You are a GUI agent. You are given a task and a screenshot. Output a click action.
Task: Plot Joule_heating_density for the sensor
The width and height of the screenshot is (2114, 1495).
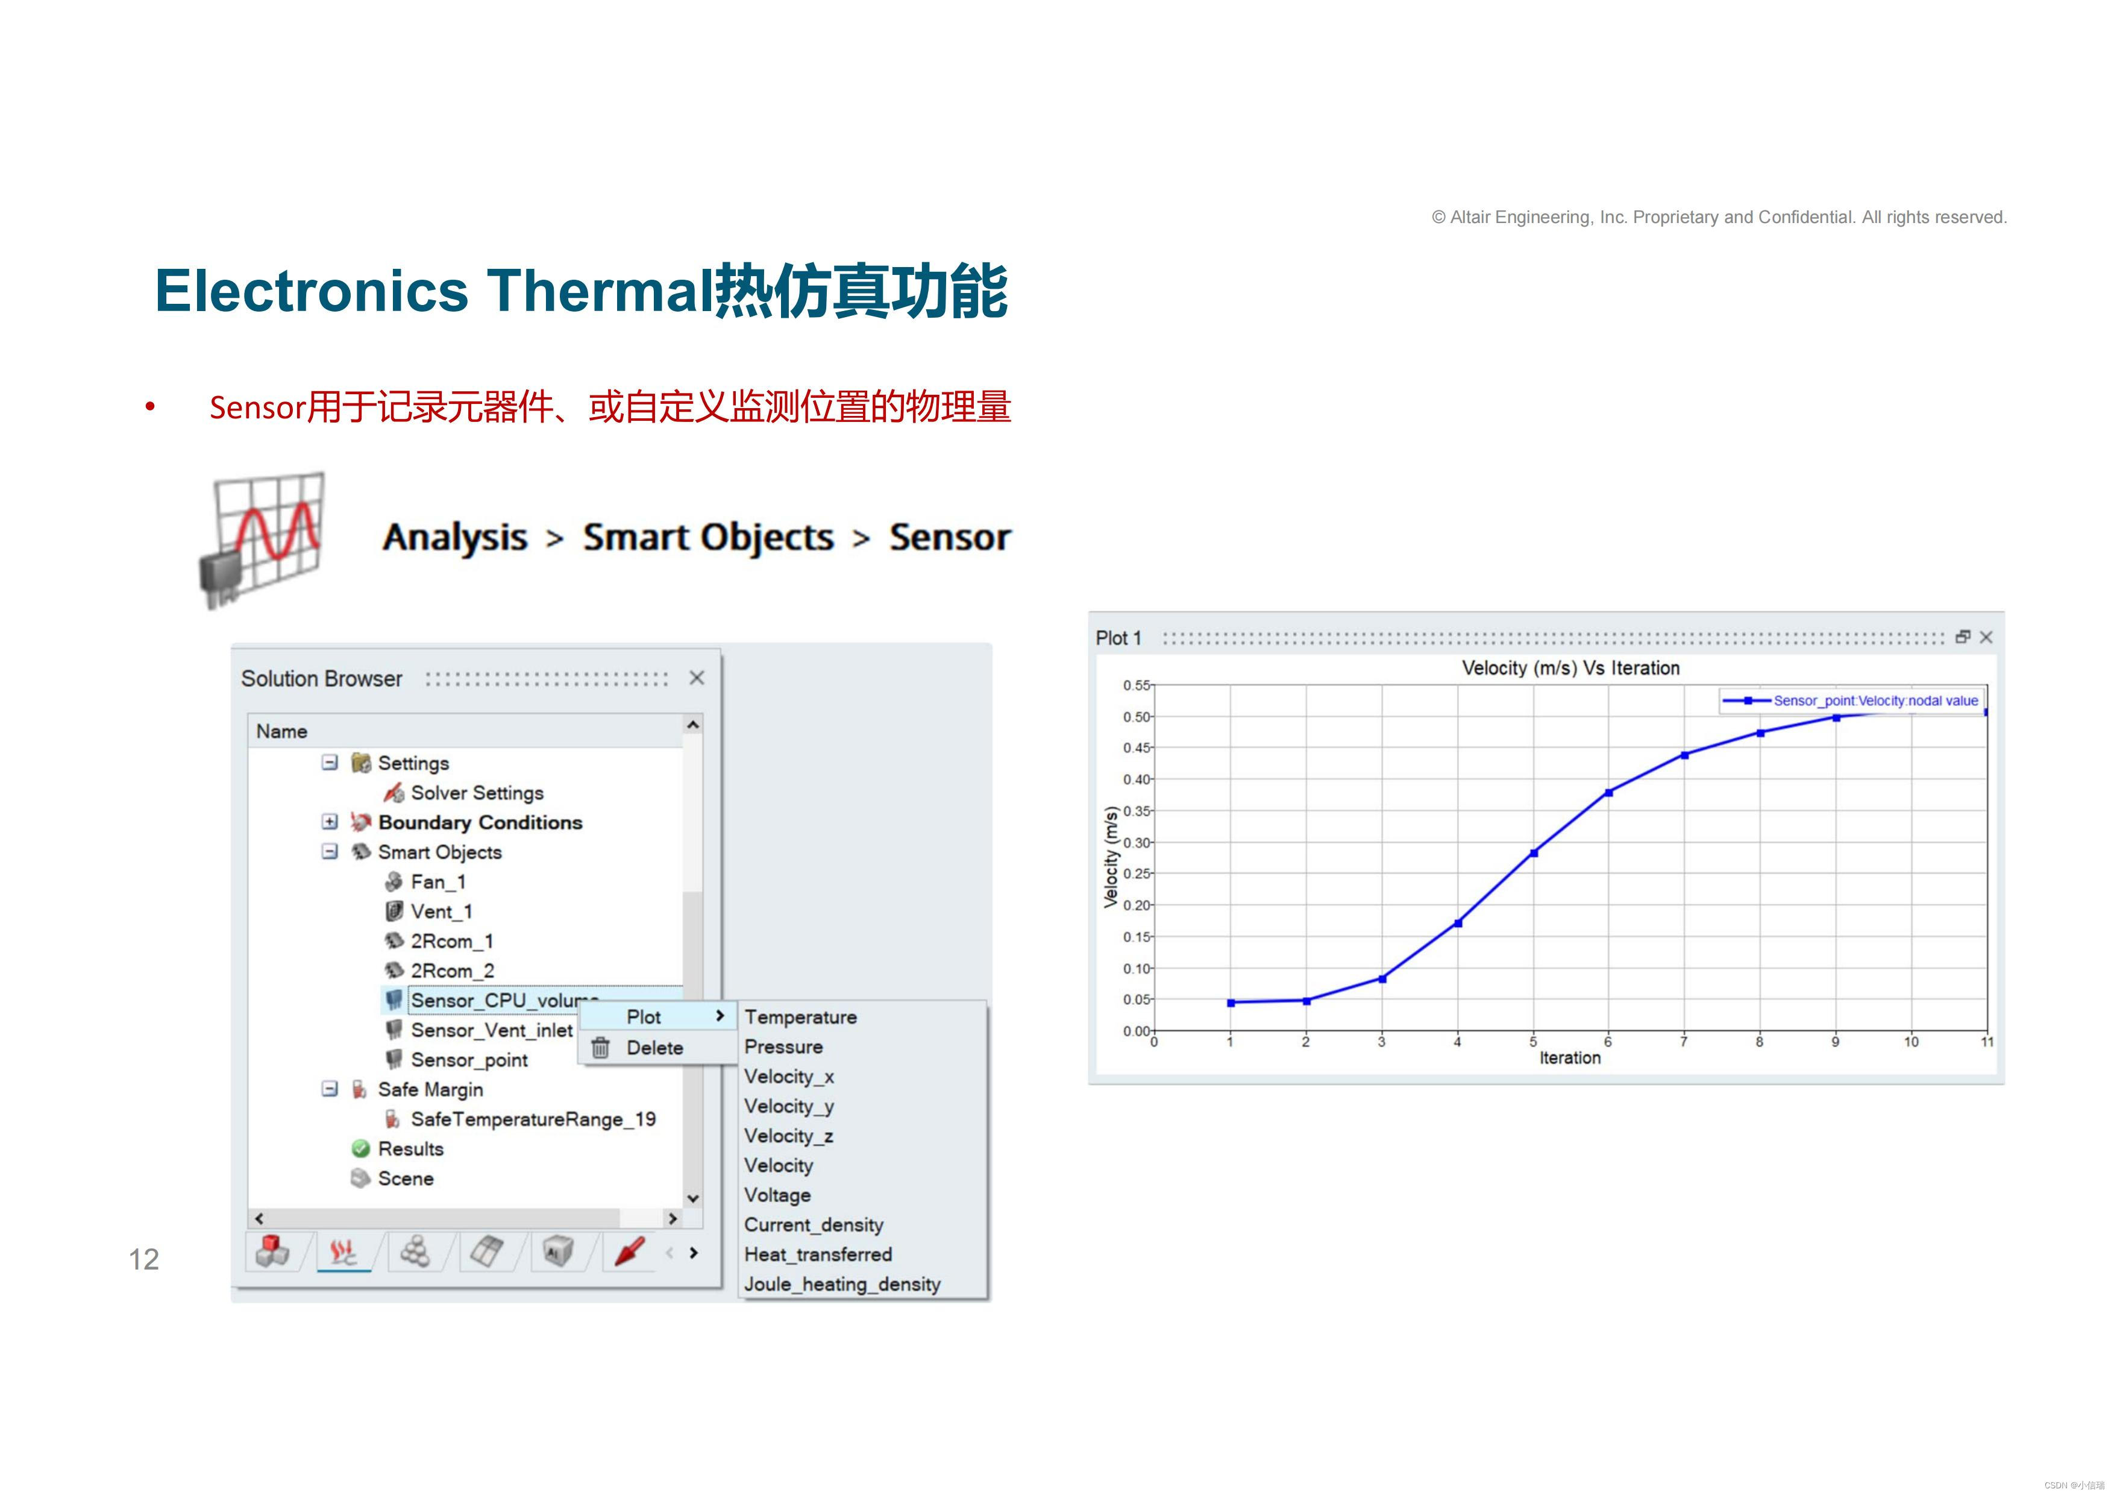click(x=842, y=1284)
